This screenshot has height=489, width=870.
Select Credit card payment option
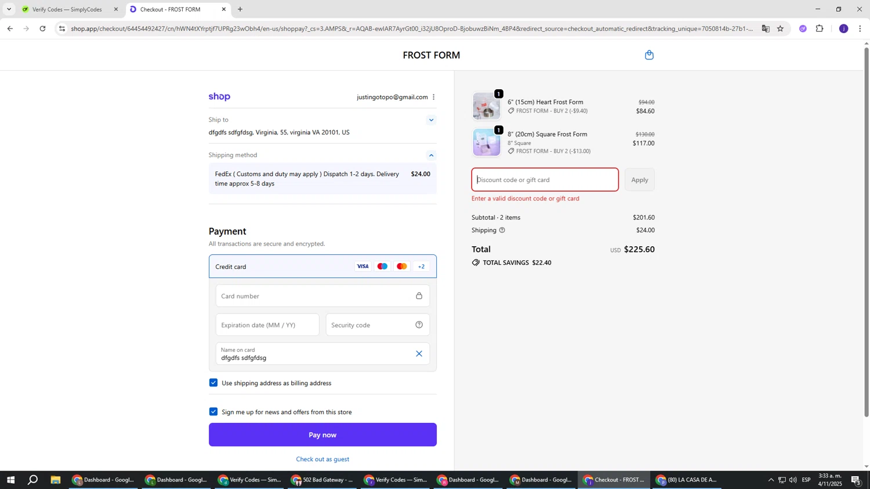tap(322, 267)
